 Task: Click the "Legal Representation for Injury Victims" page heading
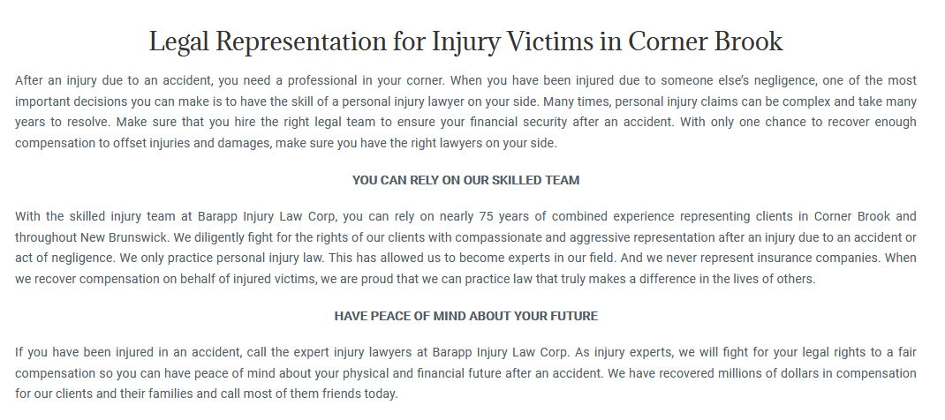coord(465,41)
